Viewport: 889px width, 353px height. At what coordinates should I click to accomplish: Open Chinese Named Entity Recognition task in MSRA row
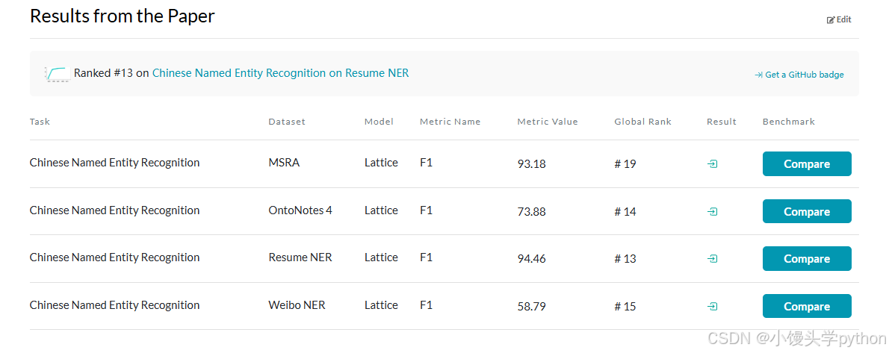(114, 163)
